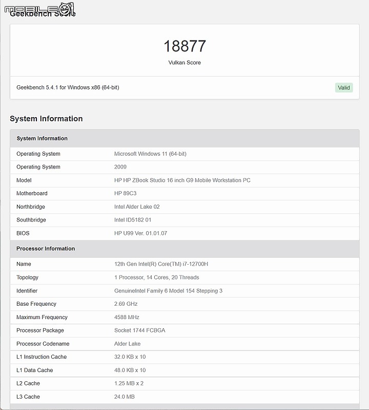Click 'Socket 1744 FCBGA' value
Viewport: 369px width, 410px height.
(x=140, y=330)
